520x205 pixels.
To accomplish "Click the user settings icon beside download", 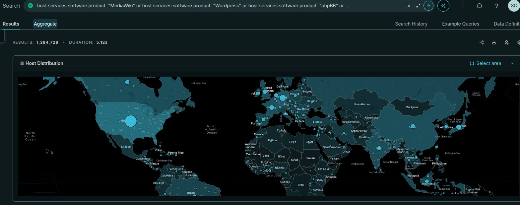I will click(x=506, y=42).
